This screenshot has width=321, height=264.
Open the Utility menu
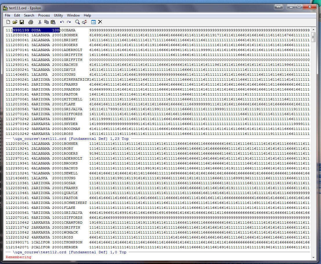(58, 15)
